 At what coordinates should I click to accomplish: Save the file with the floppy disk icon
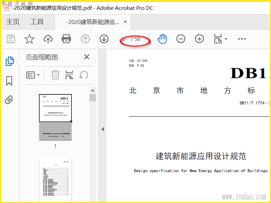pyautogui.click(x=11, y=39)
